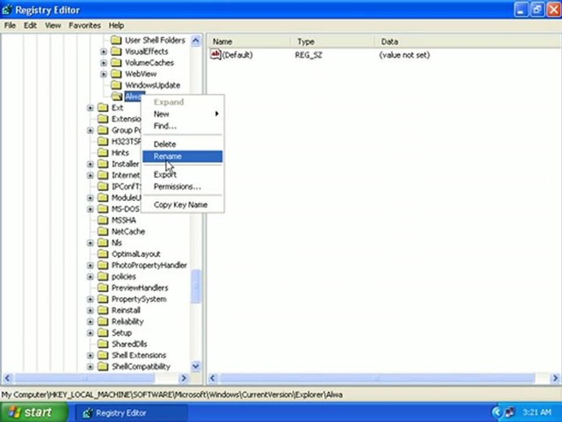The width and height of the screenshot is (562, 422).
Task: Click the open folder icon of Alwa key
Action: click(x=116, y=96)
